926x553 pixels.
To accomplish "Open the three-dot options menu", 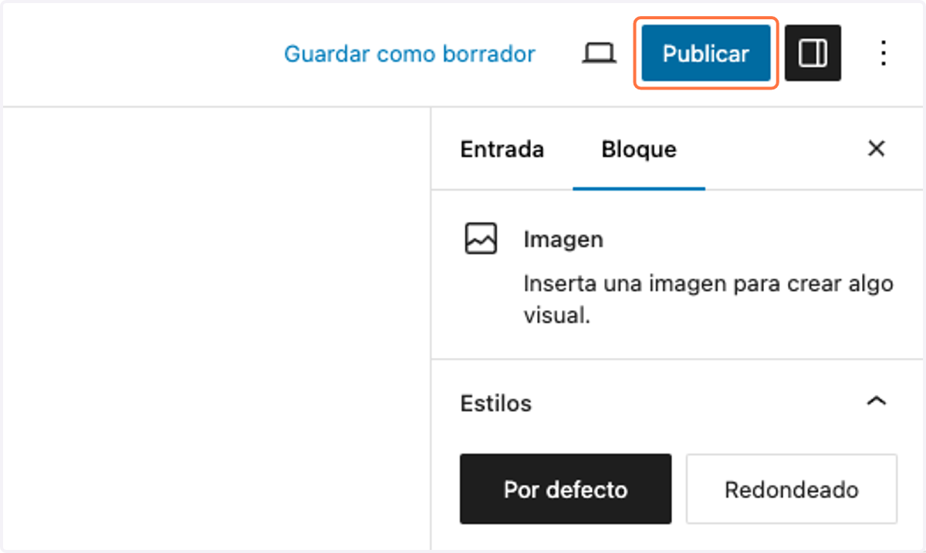I will point(884,53).
